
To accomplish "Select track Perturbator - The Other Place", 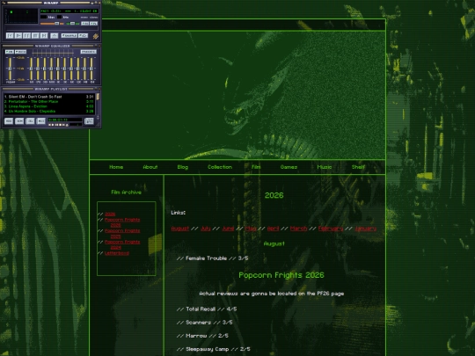I will 48,101.
